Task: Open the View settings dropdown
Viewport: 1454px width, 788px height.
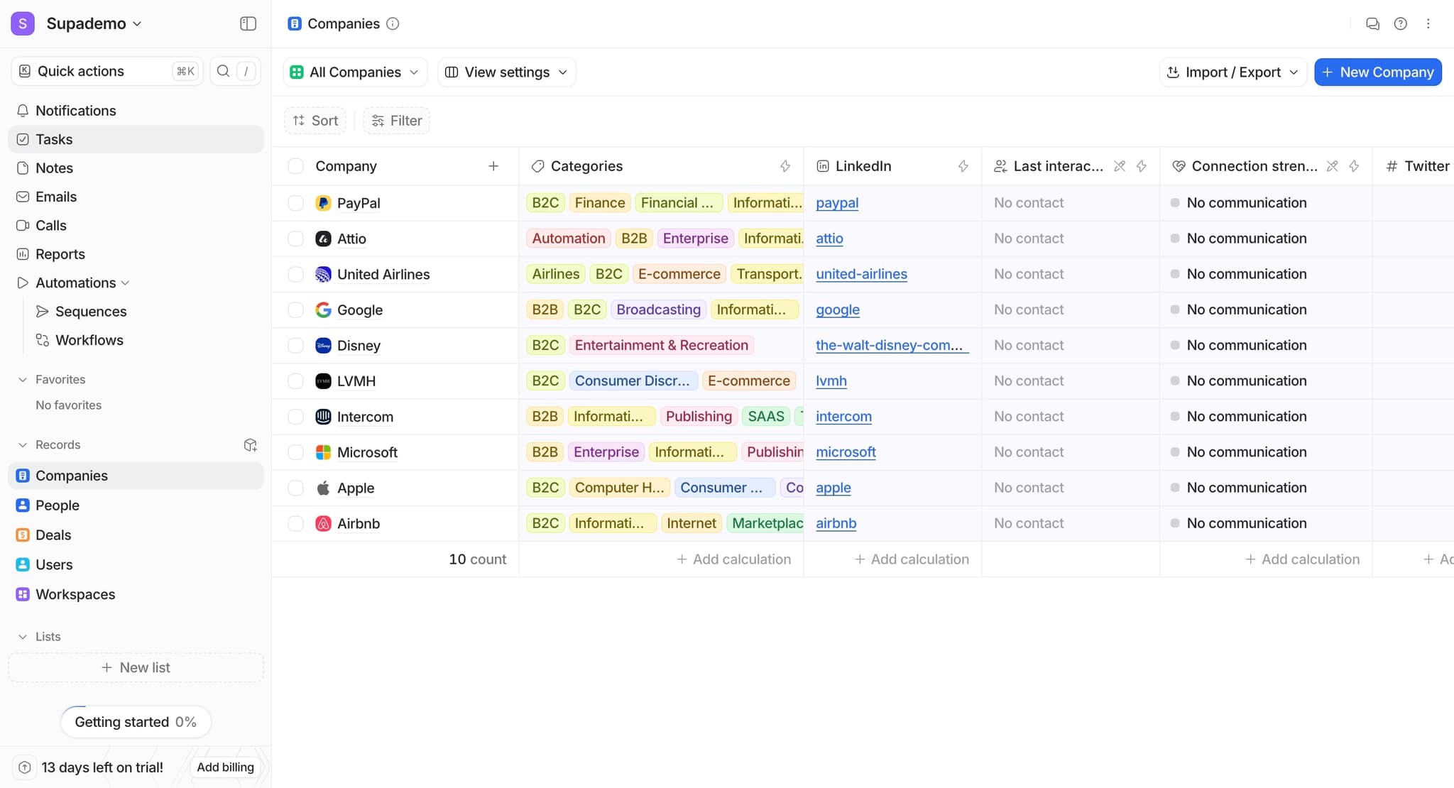Action: click(x=505, y=71)
